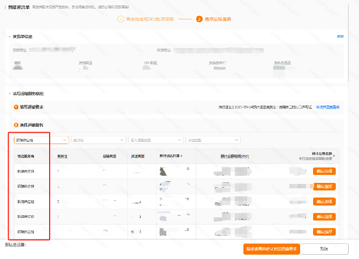359x259 pixels.
Task: Click the estimated total freight label at bottom
Action: tap(15, 245)
